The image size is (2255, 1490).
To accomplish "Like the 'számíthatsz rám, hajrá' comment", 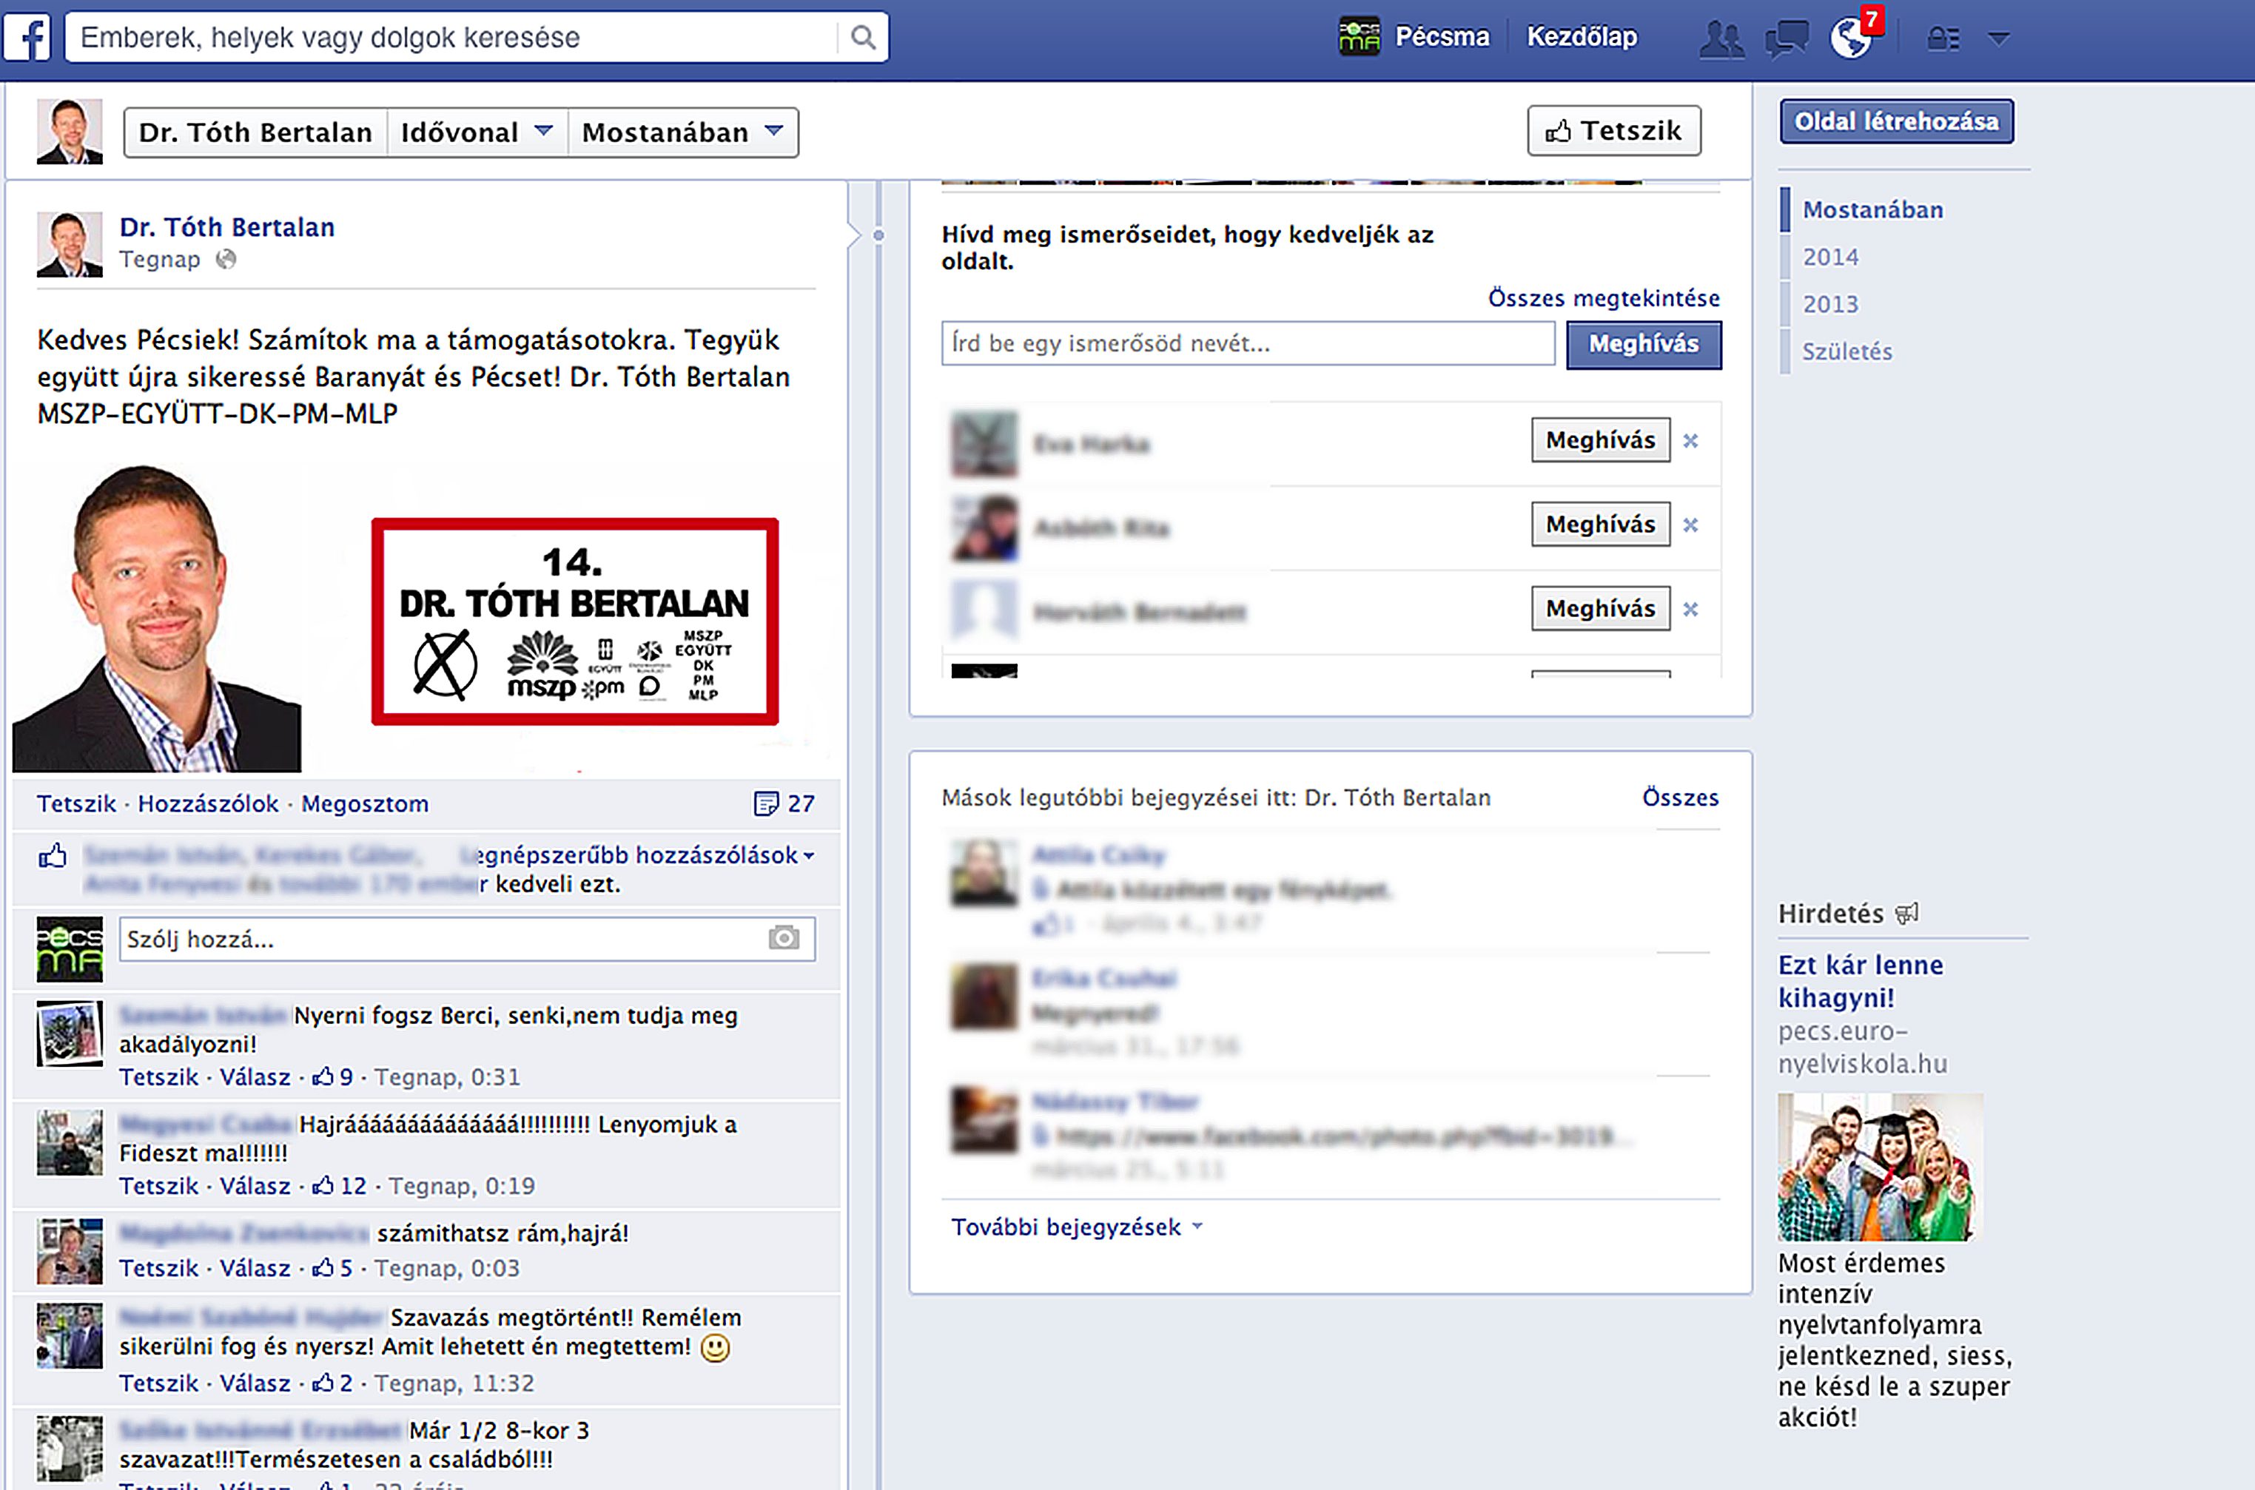I will (159, 1267).
